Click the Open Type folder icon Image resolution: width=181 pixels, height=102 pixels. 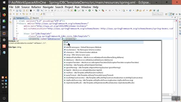pyautogui.click(x=137, y=10)
